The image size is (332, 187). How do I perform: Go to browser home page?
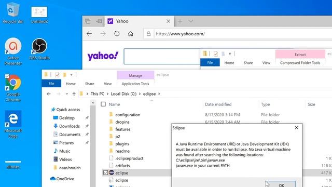click(131, 34)
